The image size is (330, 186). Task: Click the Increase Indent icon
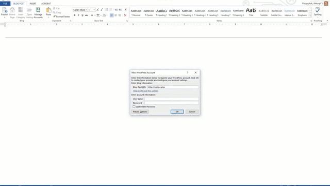pyautogui.click(x=120, y=10)
